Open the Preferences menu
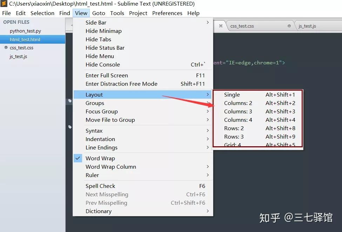 tap(167, 13)
